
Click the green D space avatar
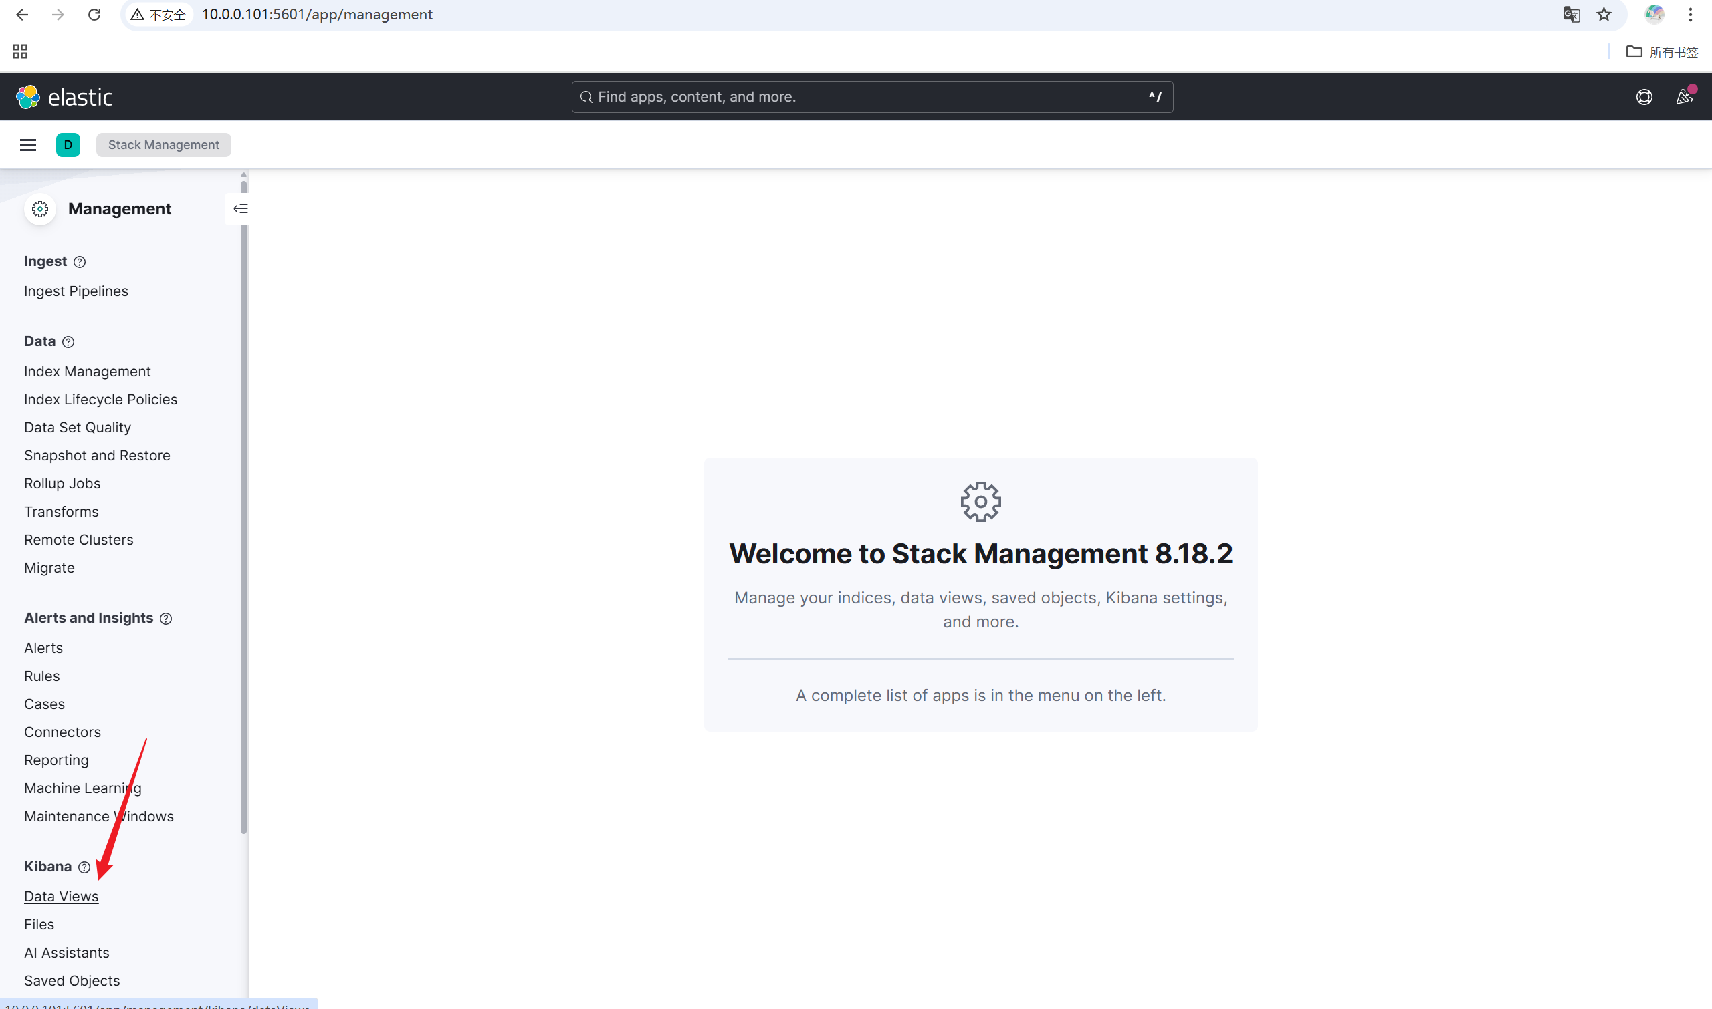coord(68,145)
